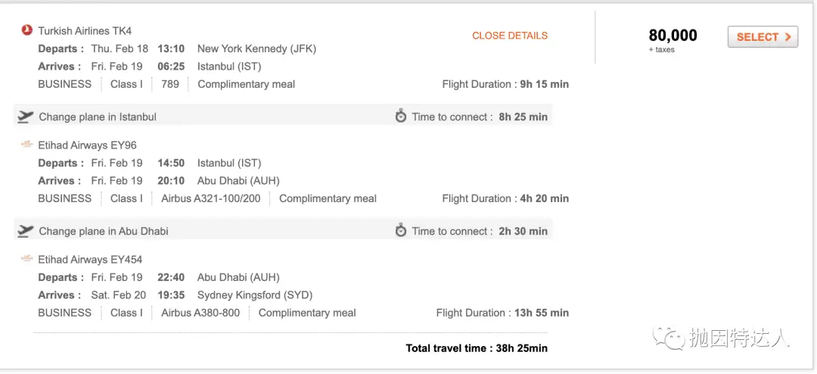Click the Etihad logo beside EY96
The image size is (817, 374).
pyautogui.click(x=26, y=145)
